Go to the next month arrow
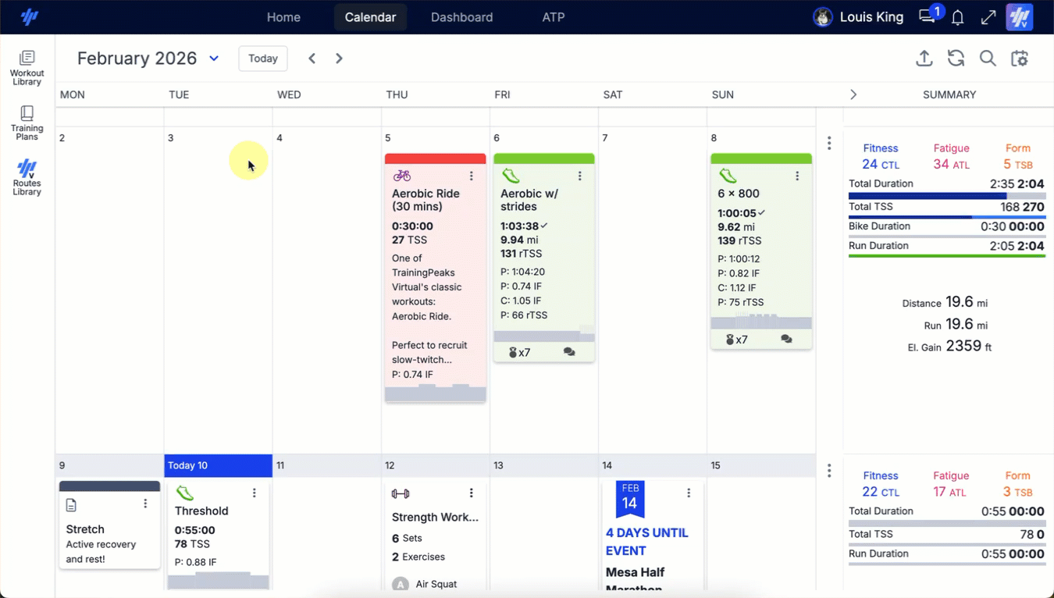The height and width of the screenshot is (598, 1054). point(339,59)
